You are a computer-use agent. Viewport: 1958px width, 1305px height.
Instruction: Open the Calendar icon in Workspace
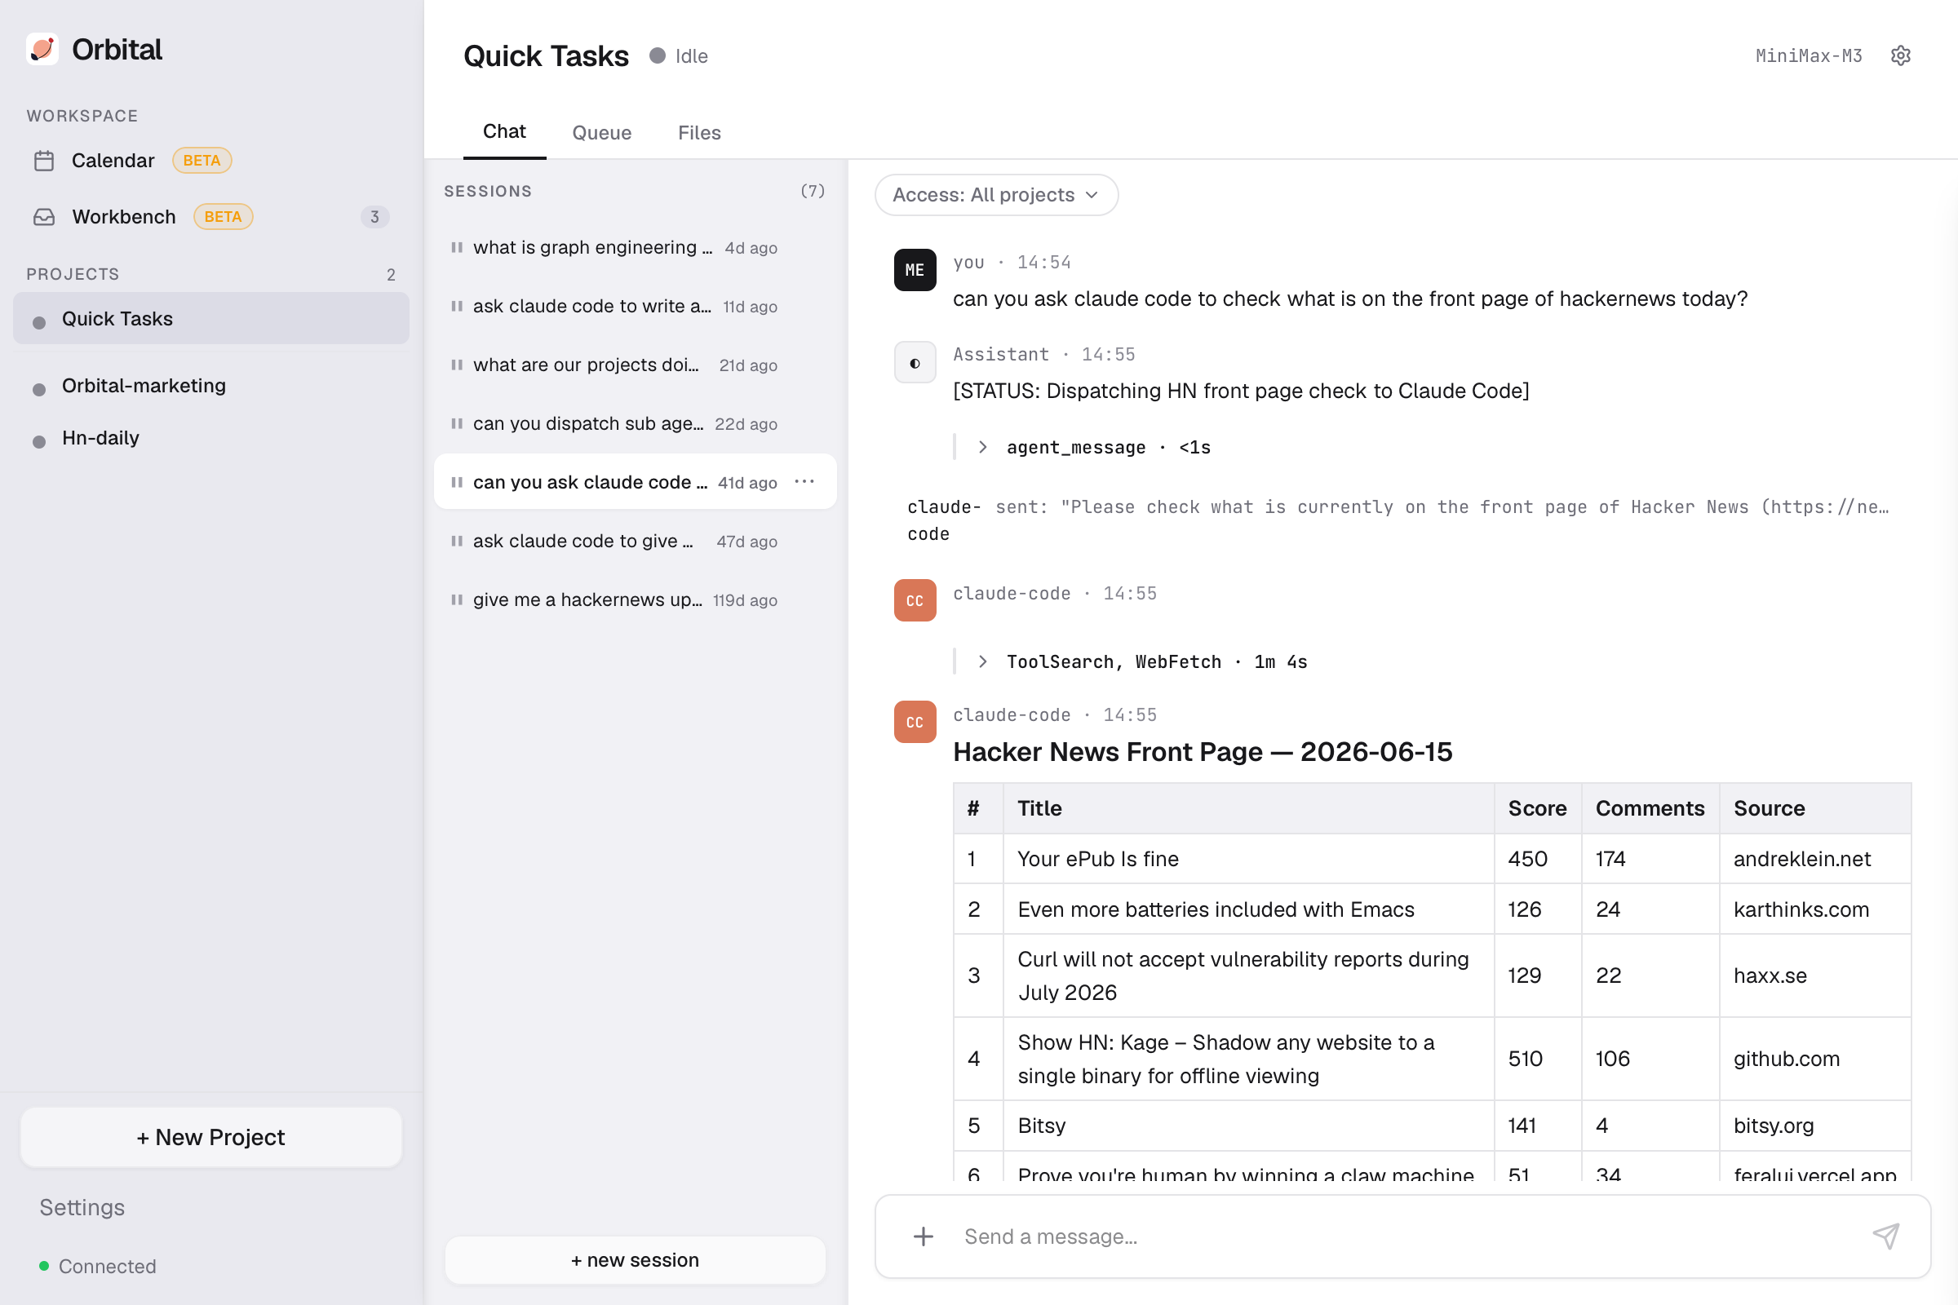coord(44,161)
